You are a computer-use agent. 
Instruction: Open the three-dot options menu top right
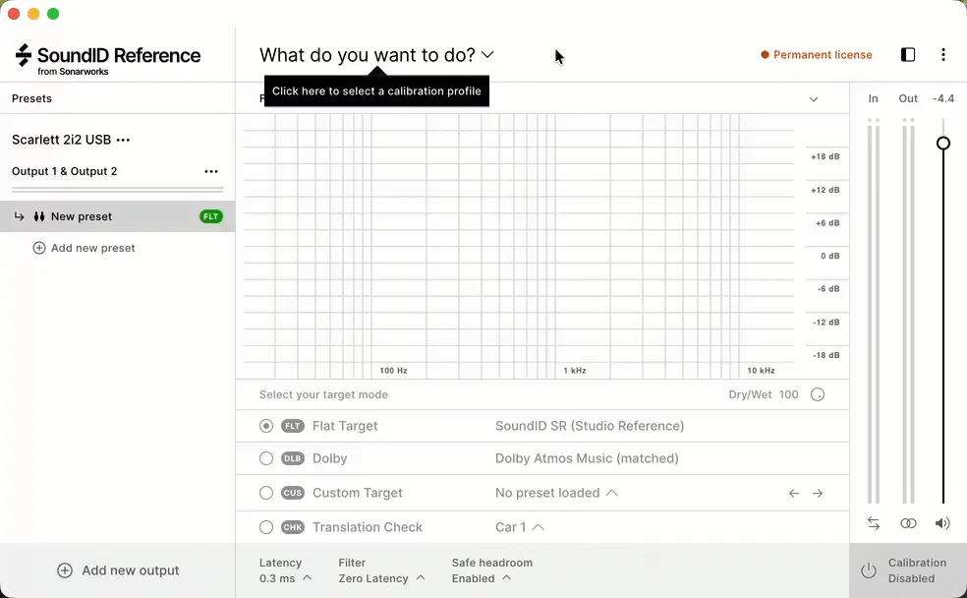tap(943, 55)
